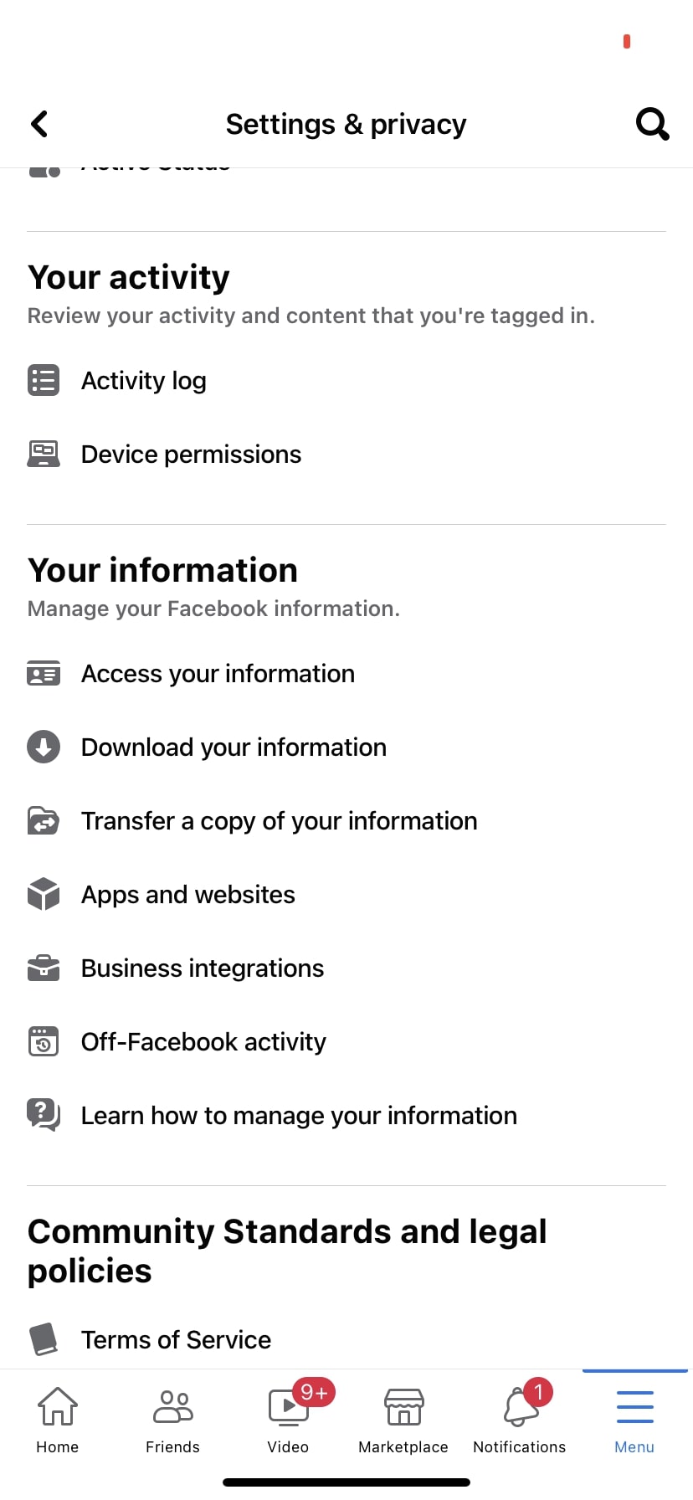
Task: Go back from Settings & privacy
Action: (39, 123)
